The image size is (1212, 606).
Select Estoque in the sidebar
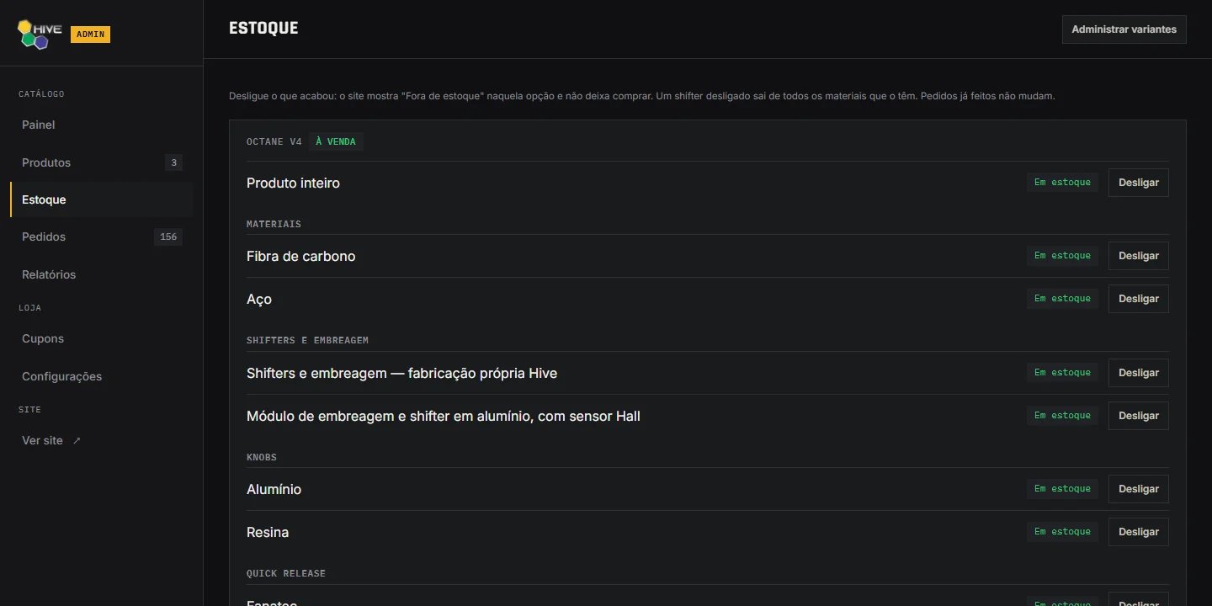102,199
